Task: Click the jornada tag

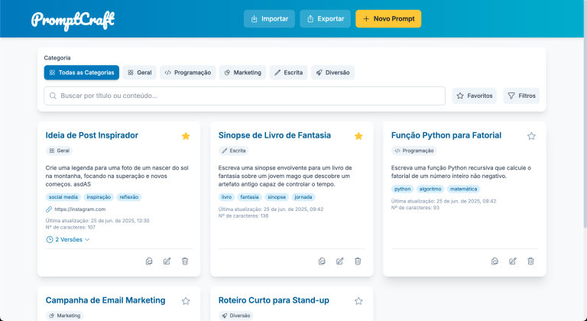Action: [x=303, y=197]
